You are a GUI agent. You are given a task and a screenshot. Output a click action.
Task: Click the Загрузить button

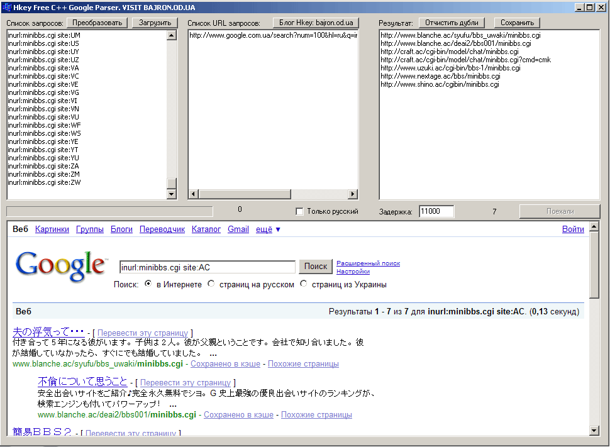click(155, 23)
